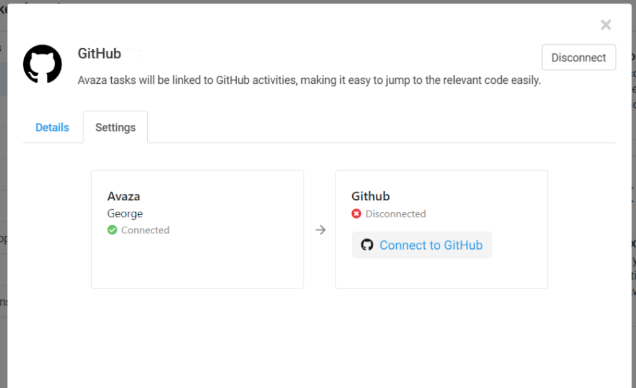Click the green Connected checkmark icon
Image resolution: width=636 pixels, height=388 pixels.
tap(112, 230)
